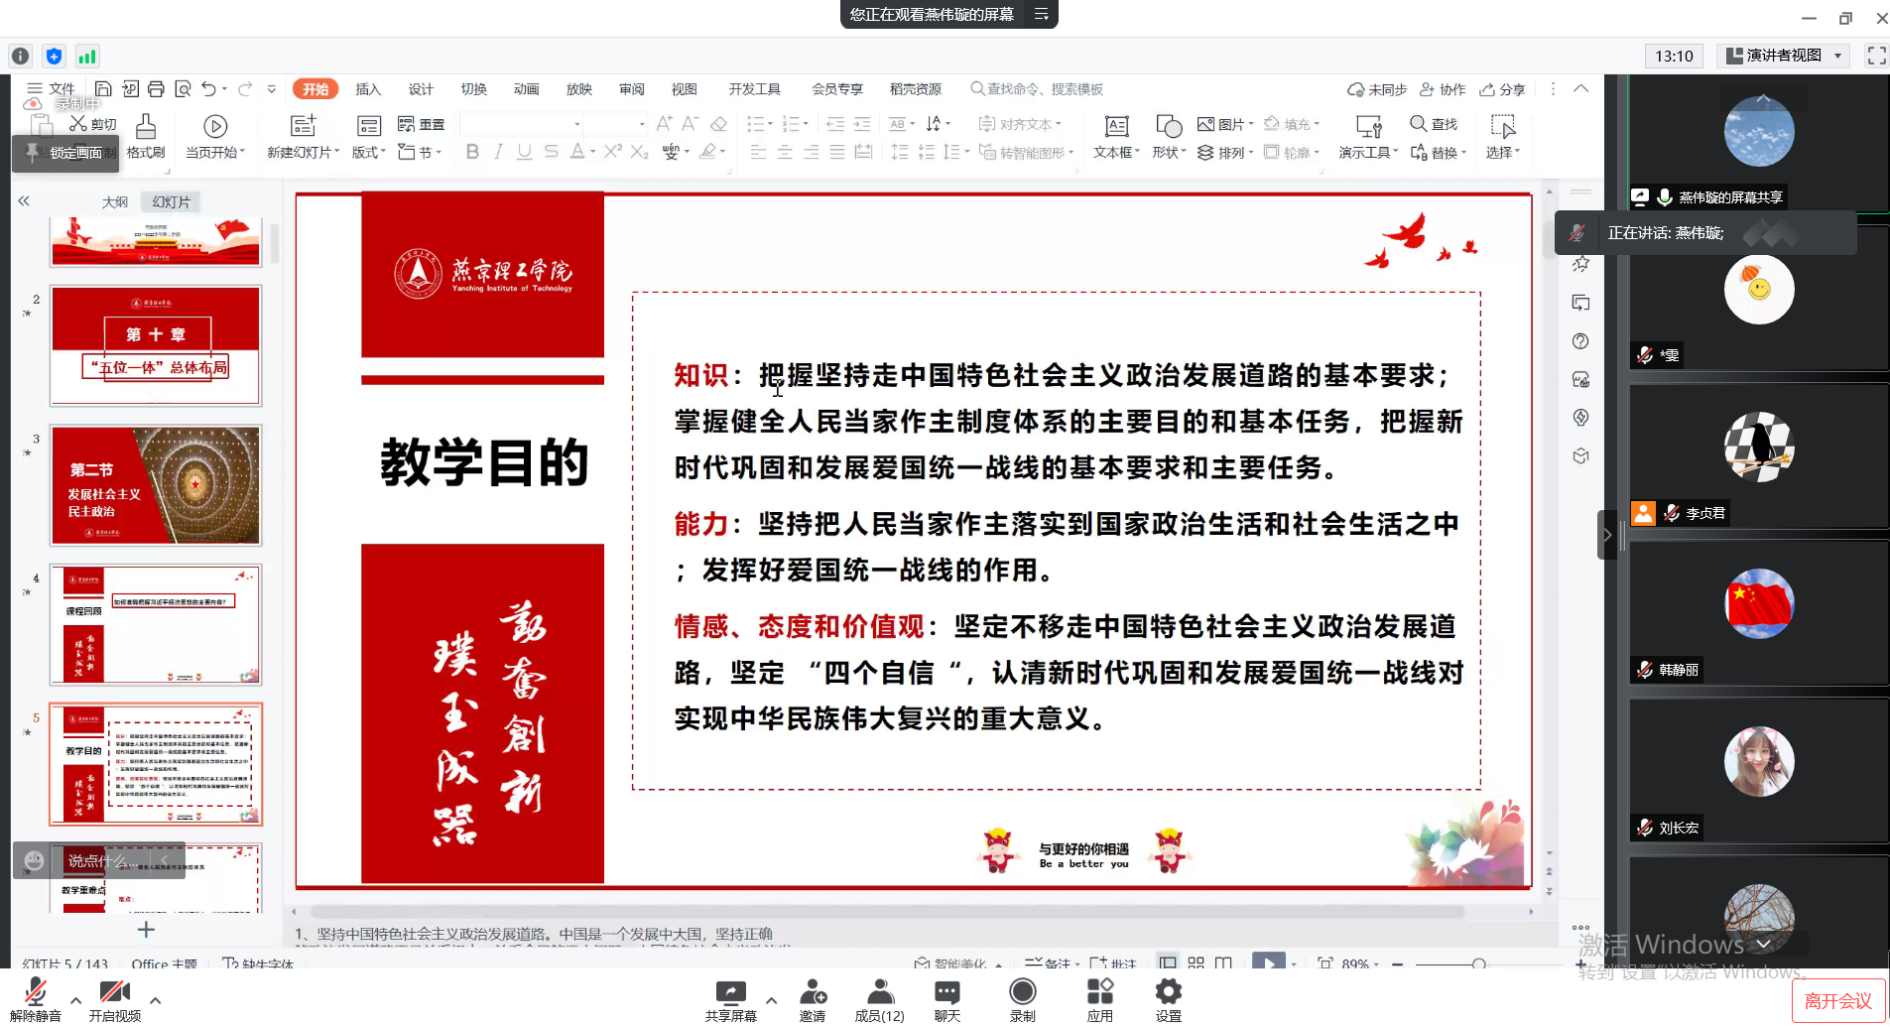The image size is (1890, 1027).
Task: Click the Invite icon
Action: click(x=813, y=993)
